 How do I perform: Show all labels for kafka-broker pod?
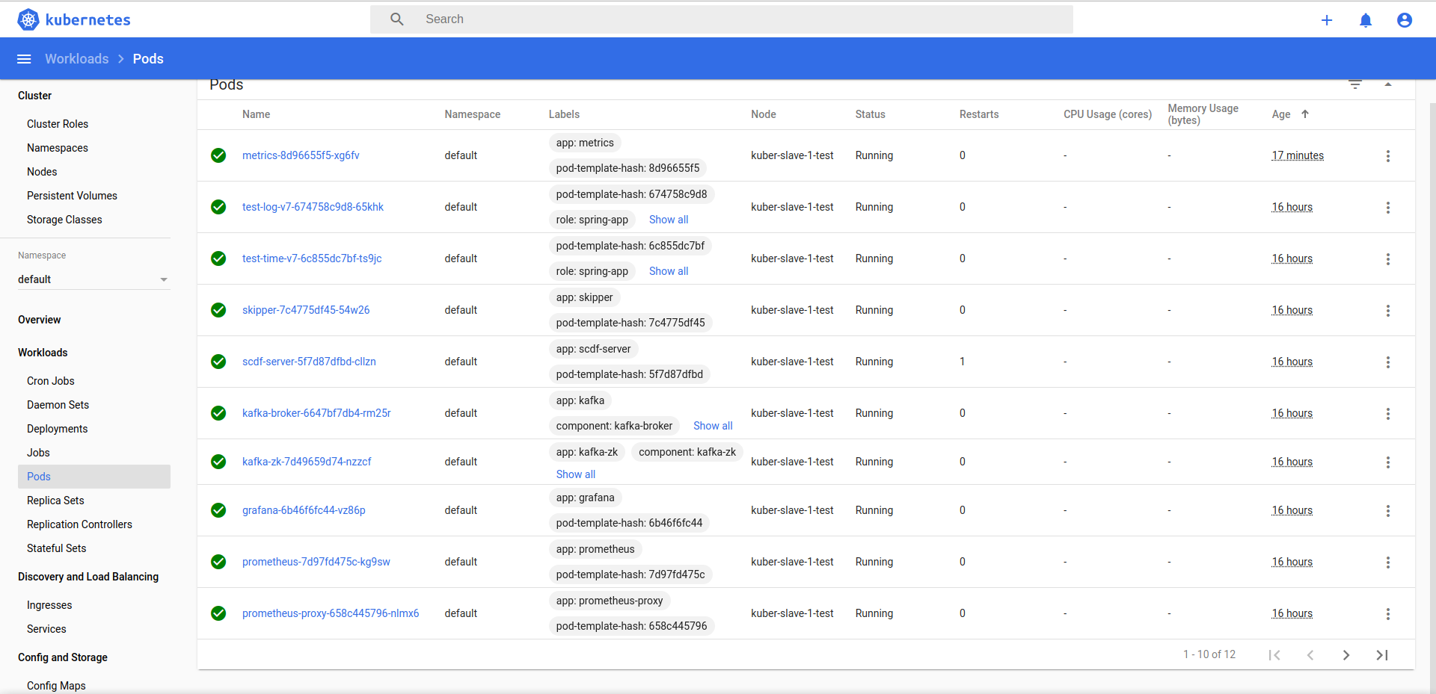click(713, 426)
